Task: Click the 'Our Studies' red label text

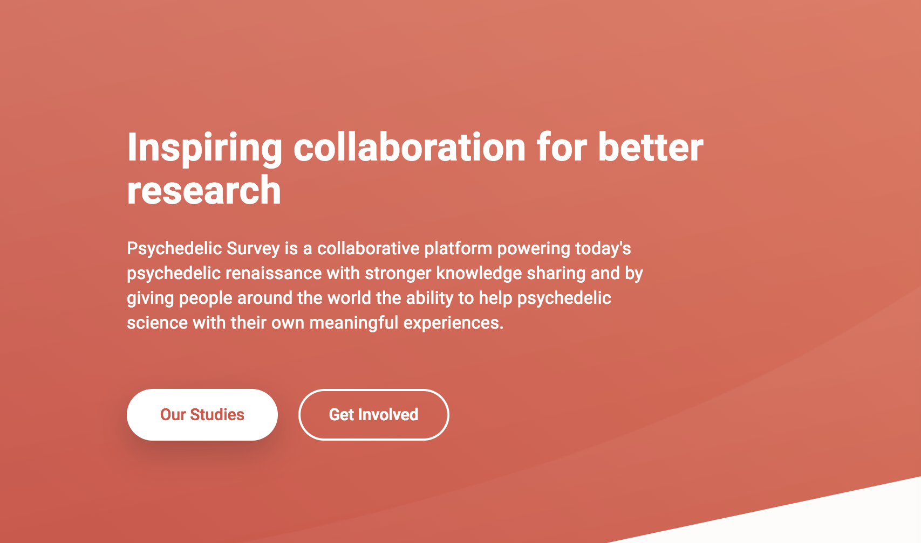Action: click(x=202, y=415)
